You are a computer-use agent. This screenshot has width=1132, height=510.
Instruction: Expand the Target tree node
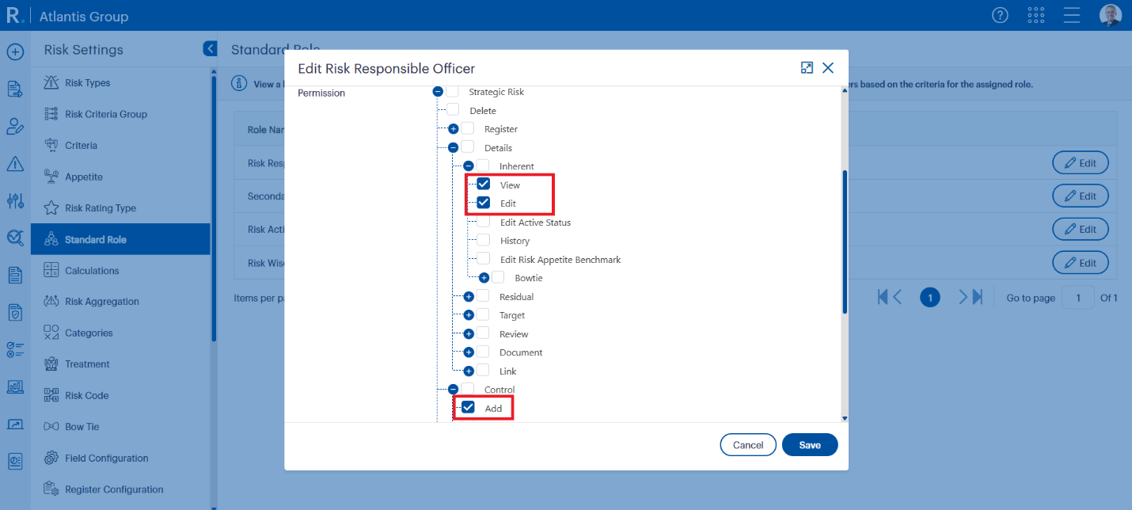pos(469,315)
